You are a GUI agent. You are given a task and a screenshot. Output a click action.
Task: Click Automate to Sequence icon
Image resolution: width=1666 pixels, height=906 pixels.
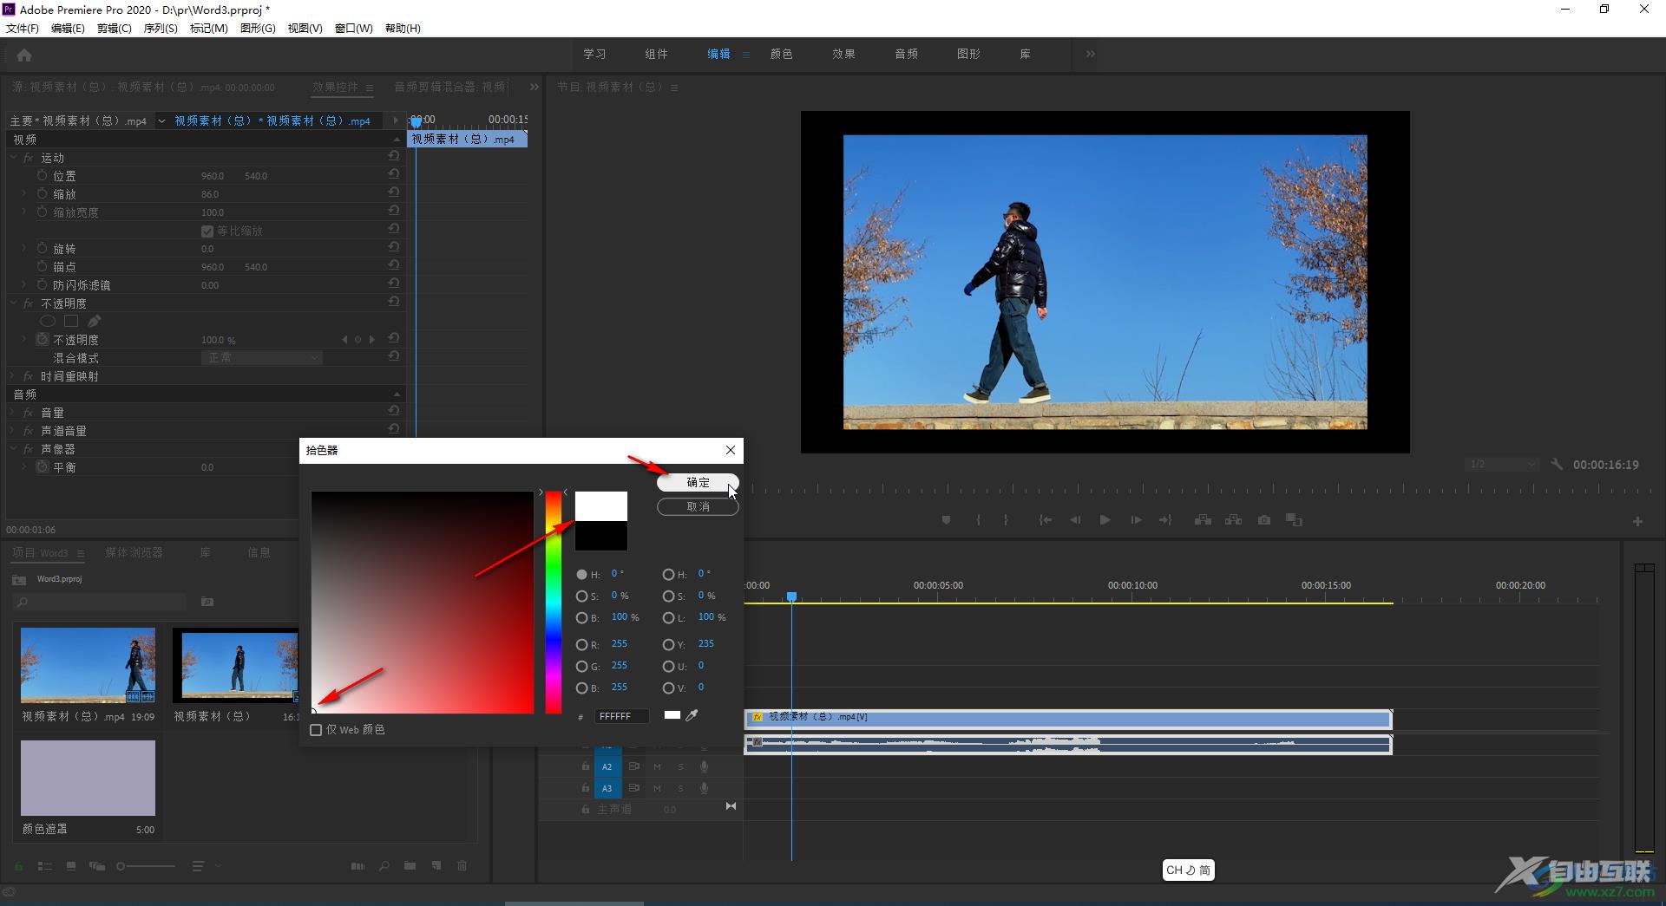(357, 866)
